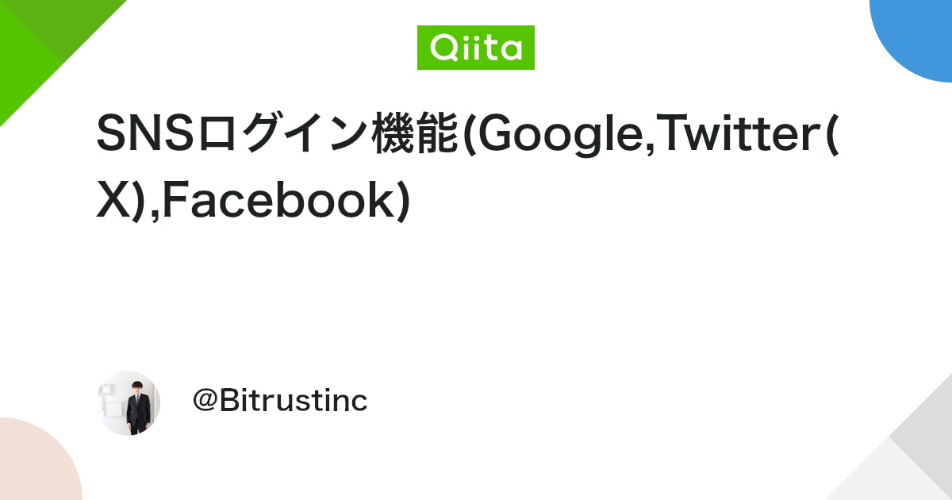Visit the @Bitrustinc profile link
952x500 pixels.
(280, 402)
